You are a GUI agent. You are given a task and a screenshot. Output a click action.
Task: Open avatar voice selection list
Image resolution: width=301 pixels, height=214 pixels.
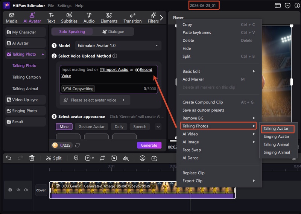(95, 100)
